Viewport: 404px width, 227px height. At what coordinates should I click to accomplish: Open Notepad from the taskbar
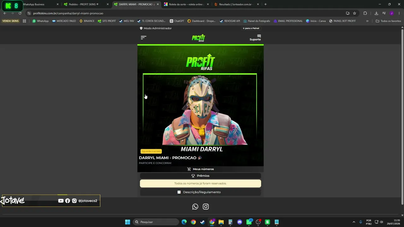pyautogui.click(x=276, y=222)
